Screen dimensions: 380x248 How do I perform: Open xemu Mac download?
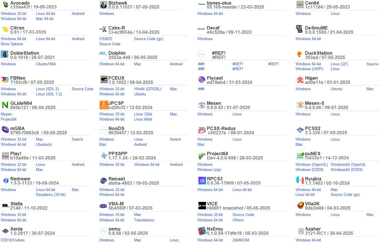[x=138, y=240]
